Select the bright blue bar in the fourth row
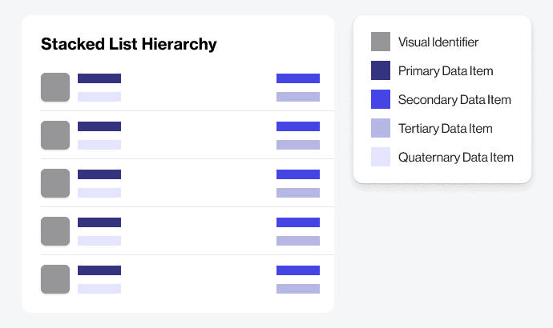This screenshot has width=553, height=328. pyautogui.click(x=298, y=222)
